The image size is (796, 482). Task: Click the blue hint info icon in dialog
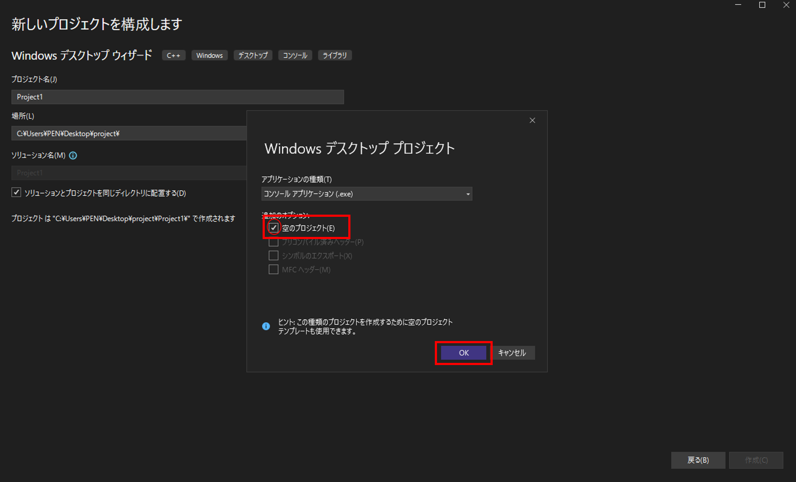pos(266,326)
